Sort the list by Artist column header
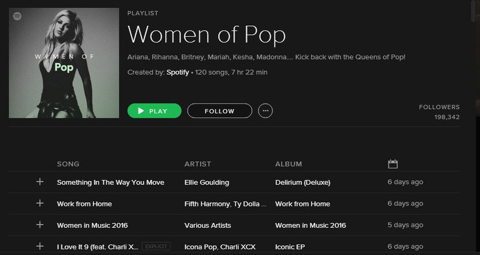The width and height of the screenshot is (480, 255). point(198,164)
